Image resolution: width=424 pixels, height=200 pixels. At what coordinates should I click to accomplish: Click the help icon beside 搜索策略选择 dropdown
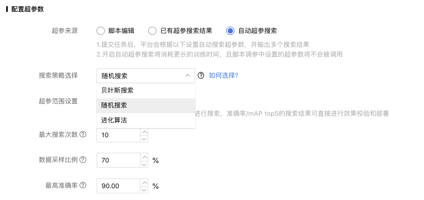click(x=201, y=76)
